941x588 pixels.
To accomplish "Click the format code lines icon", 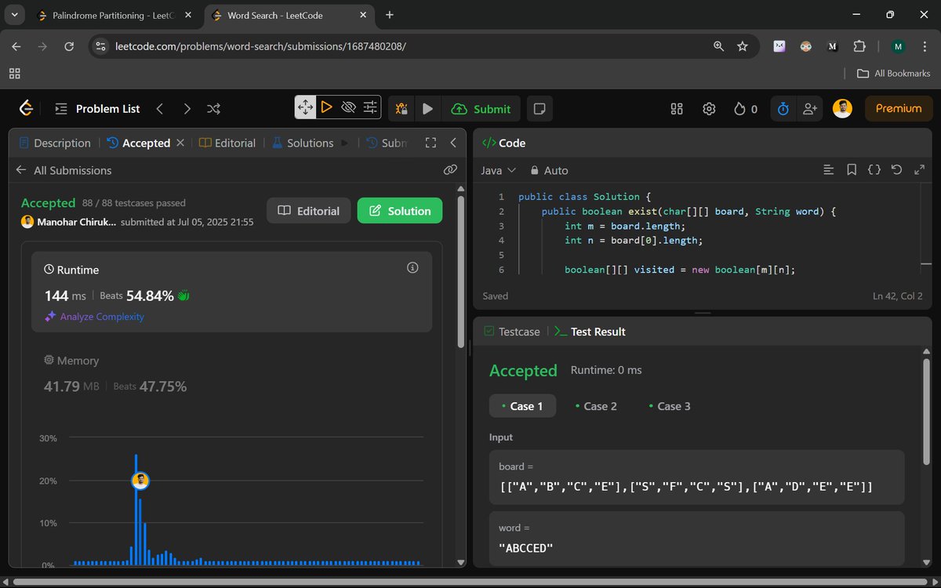I will click(828, 169).
